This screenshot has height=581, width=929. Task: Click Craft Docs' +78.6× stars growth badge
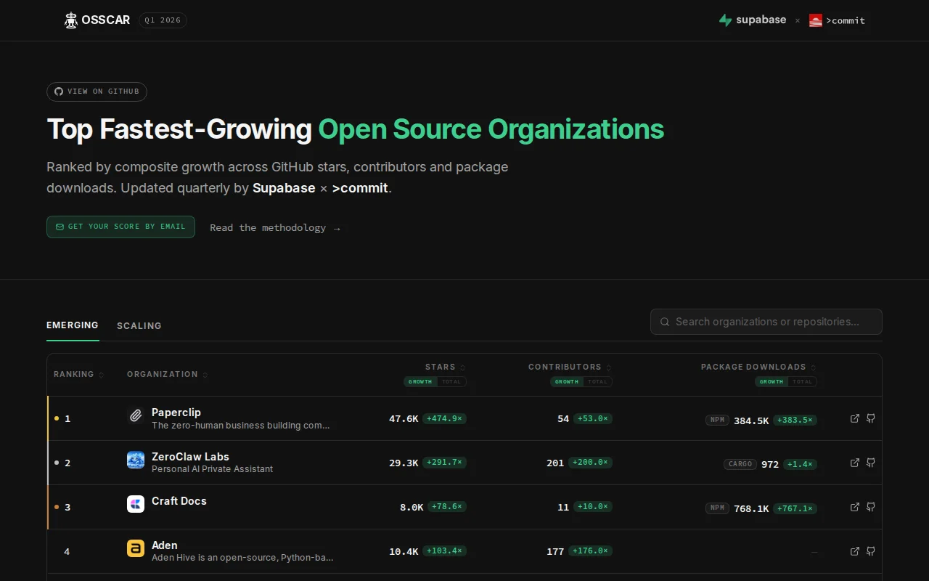point(447,506)
